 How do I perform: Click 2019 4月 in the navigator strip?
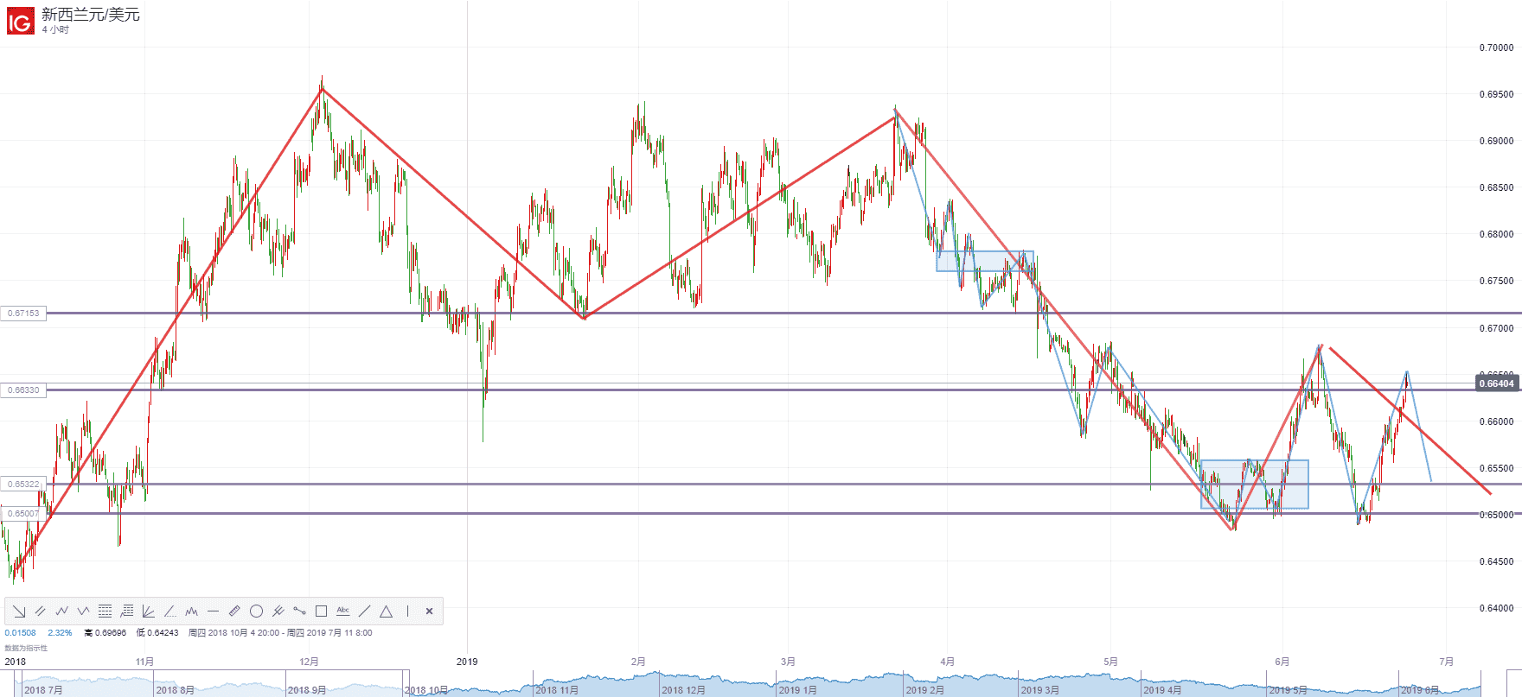point(1162,690)
